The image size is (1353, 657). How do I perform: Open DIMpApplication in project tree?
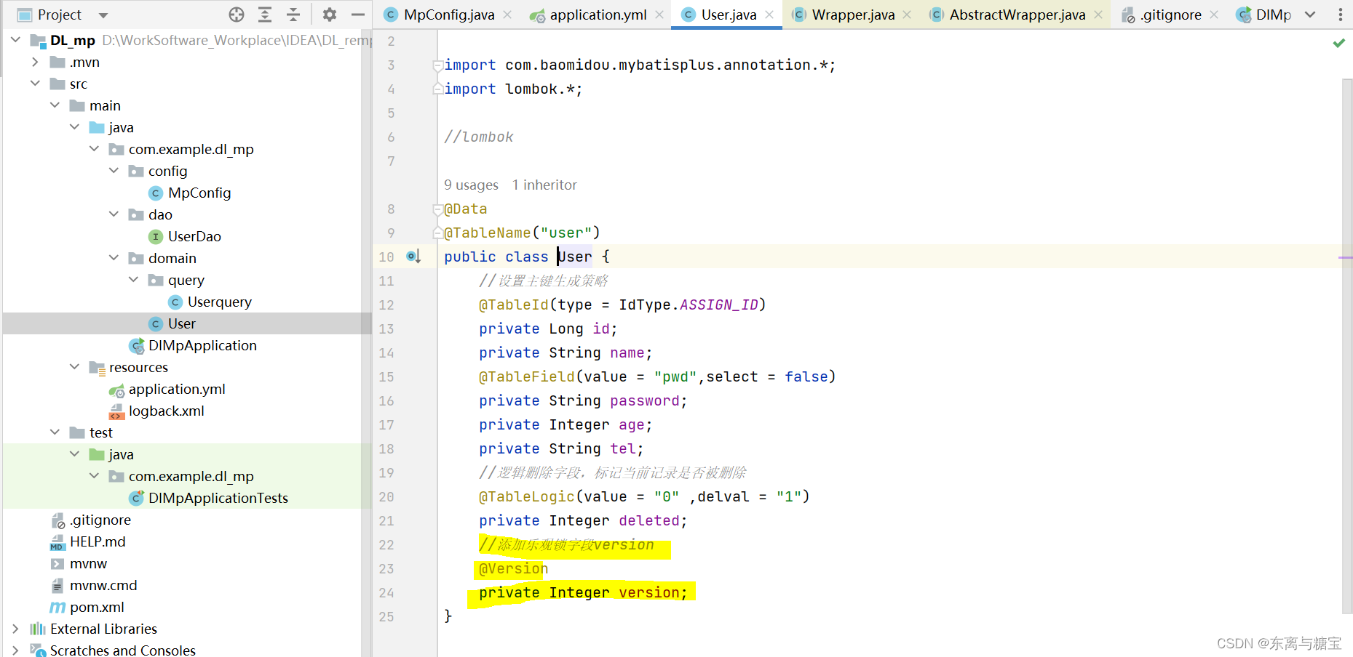pyautogui.click(x=202, y=345)
